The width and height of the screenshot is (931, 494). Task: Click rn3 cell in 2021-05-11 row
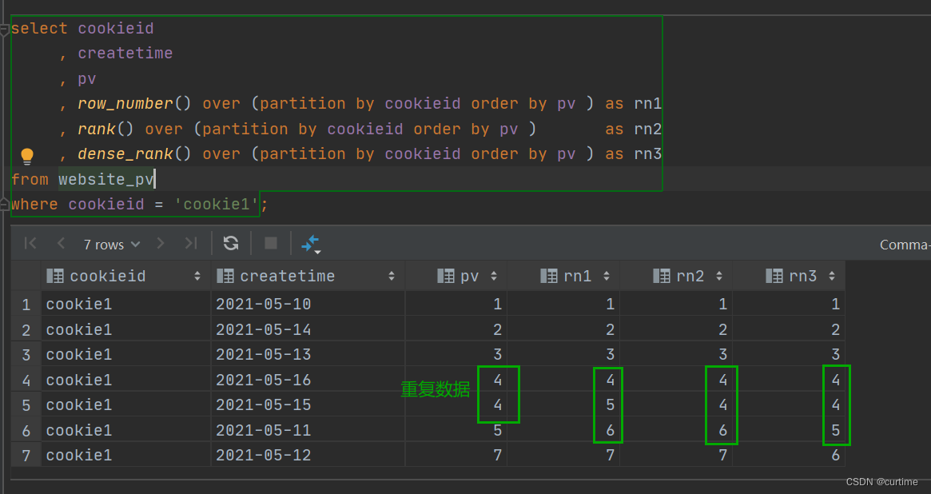pos(789,431)
